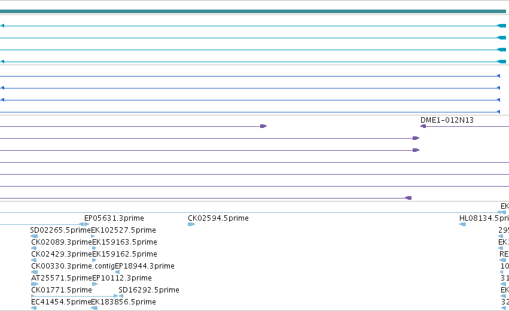Select the arrow glyph under SD02265.5prime
509x311 pixels.
click(x=34, y=236)
